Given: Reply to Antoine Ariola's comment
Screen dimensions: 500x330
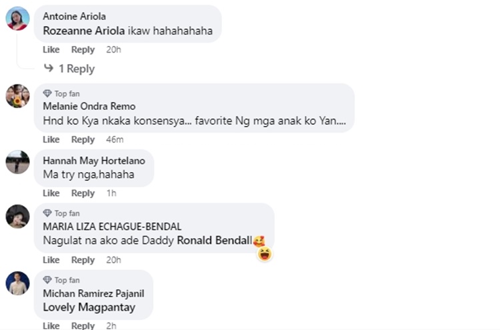Looking at the screenshot, I should [83, 50].
